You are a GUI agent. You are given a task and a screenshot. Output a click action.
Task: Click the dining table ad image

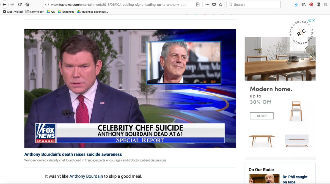[x=280, y=59]
